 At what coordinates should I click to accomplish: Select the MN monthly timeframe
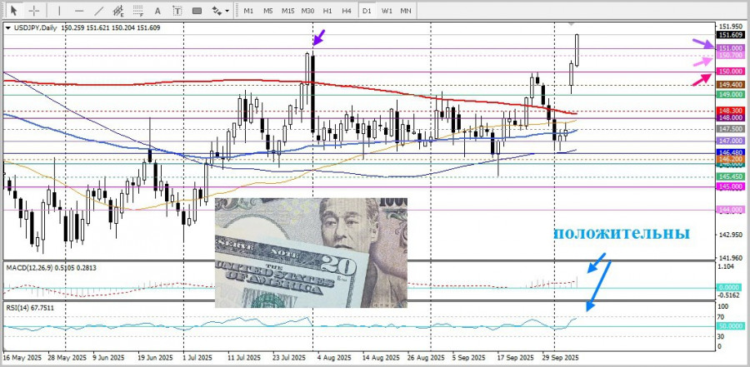coord(406,11)
